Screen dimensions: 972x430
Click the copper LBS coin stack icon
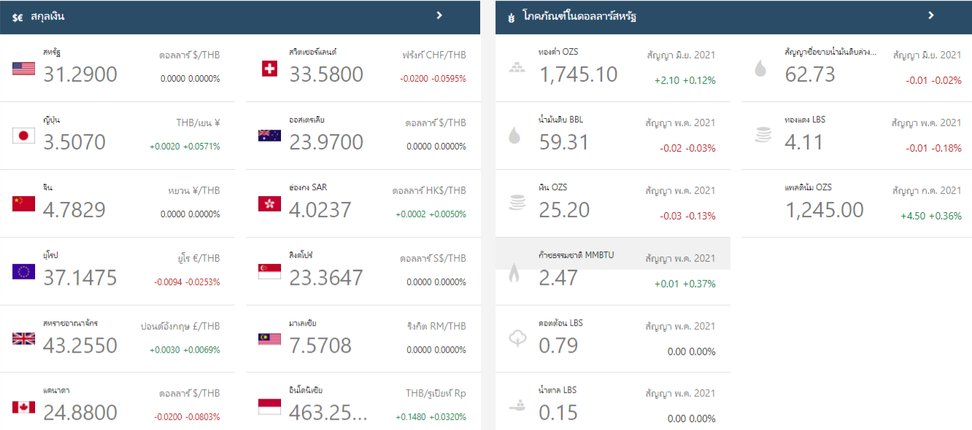point(763,135)
